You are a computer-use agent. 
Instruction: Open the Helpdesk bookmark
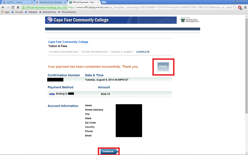tap(31, 12)
